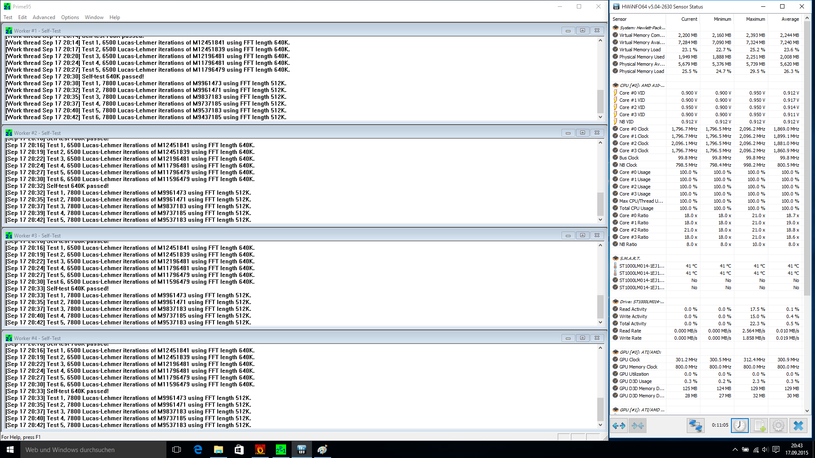Reset the sensor clock timer button
The height and width of the screenshot is (458, 815).
coord(739,425)
